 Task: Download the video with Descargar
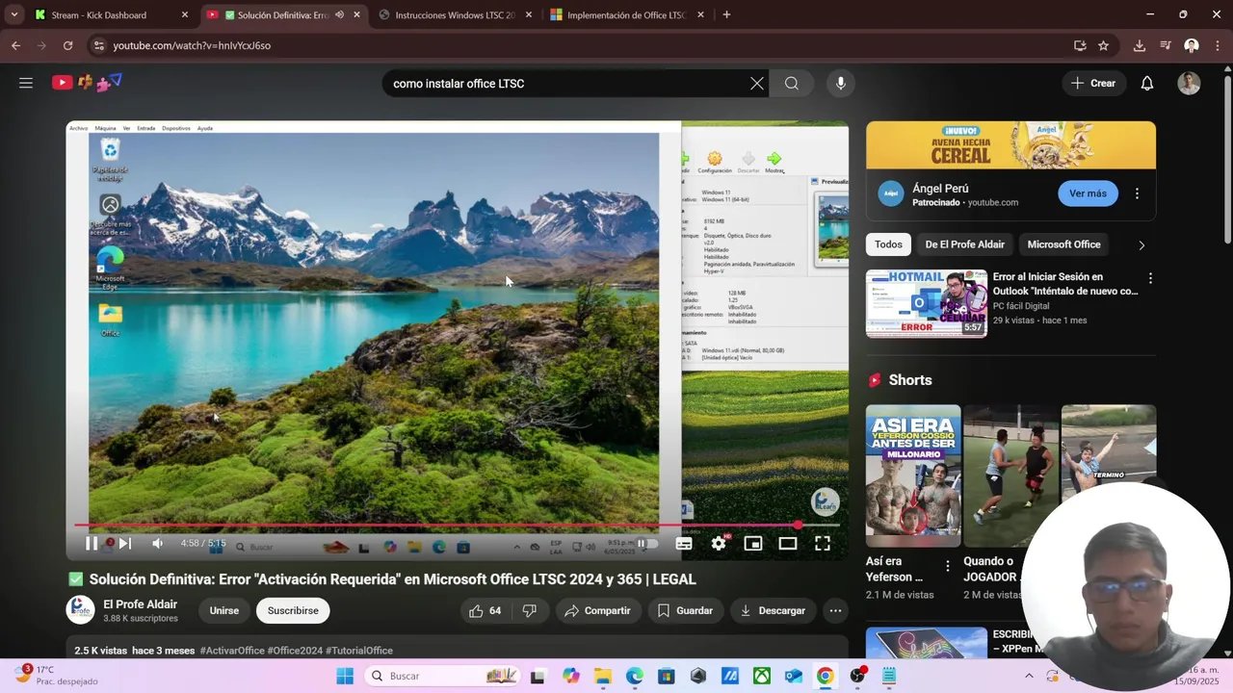[774, 610]
